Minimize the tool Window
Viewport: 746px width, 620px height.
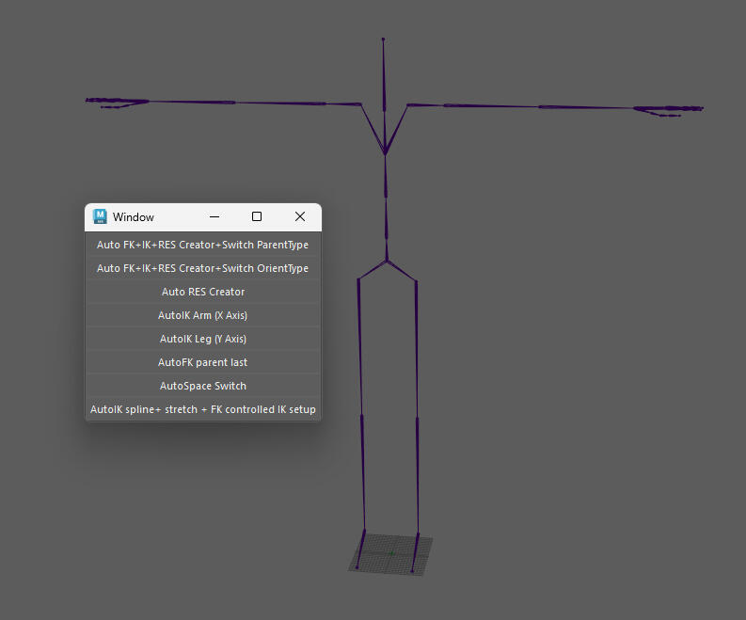click(x=214, y=216)
